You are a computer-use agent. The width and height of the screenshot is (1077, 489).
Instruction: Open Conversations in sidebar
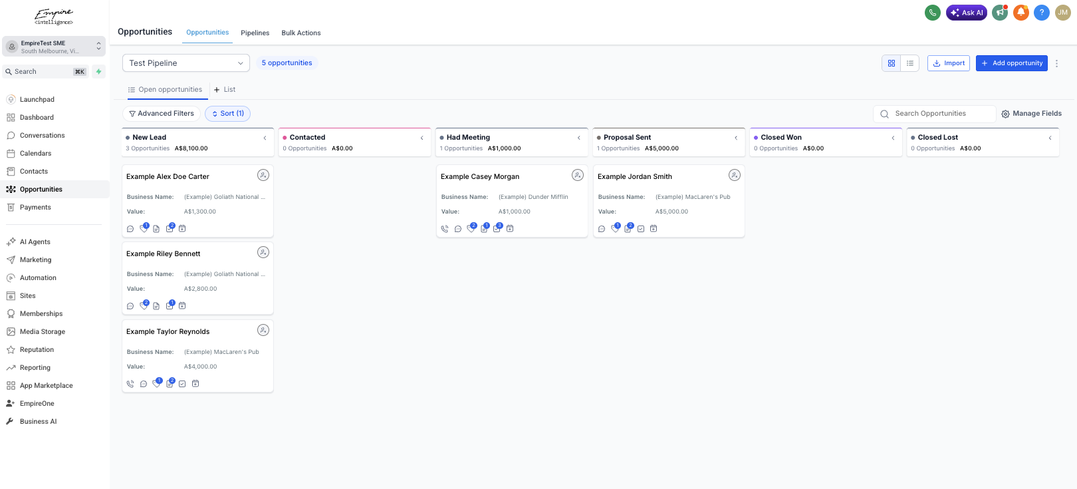[x=43, y=136]
